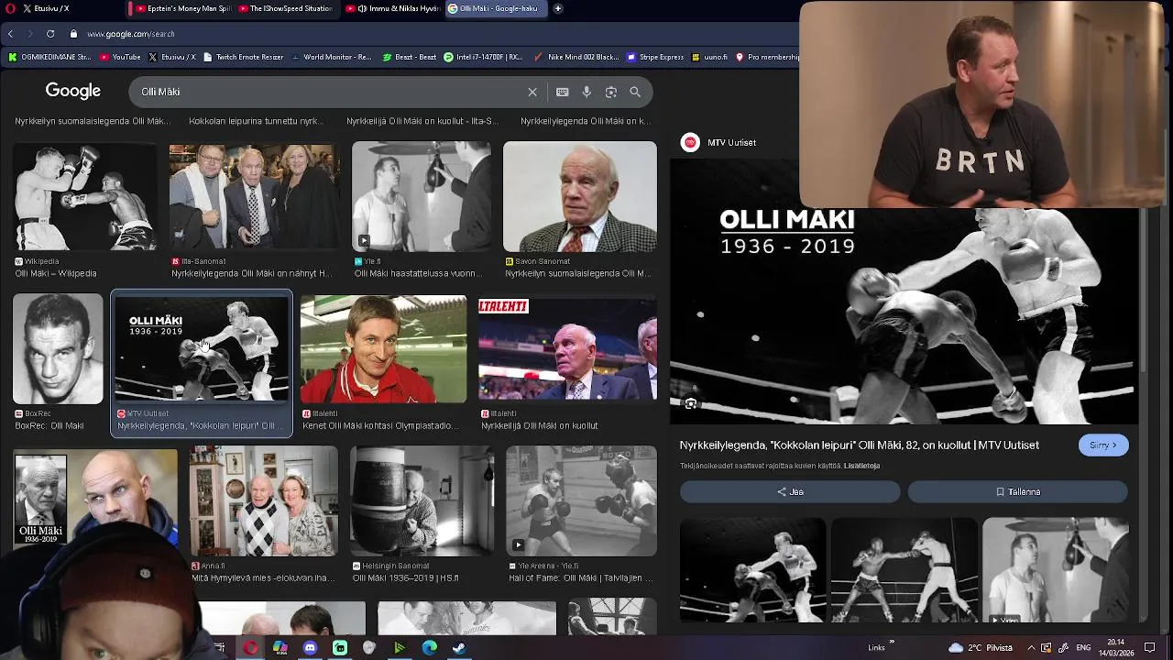
Task: Open the Iltalehti Nyrkkeilijä on kuollut thumbnail
Action: click(567, 348)
